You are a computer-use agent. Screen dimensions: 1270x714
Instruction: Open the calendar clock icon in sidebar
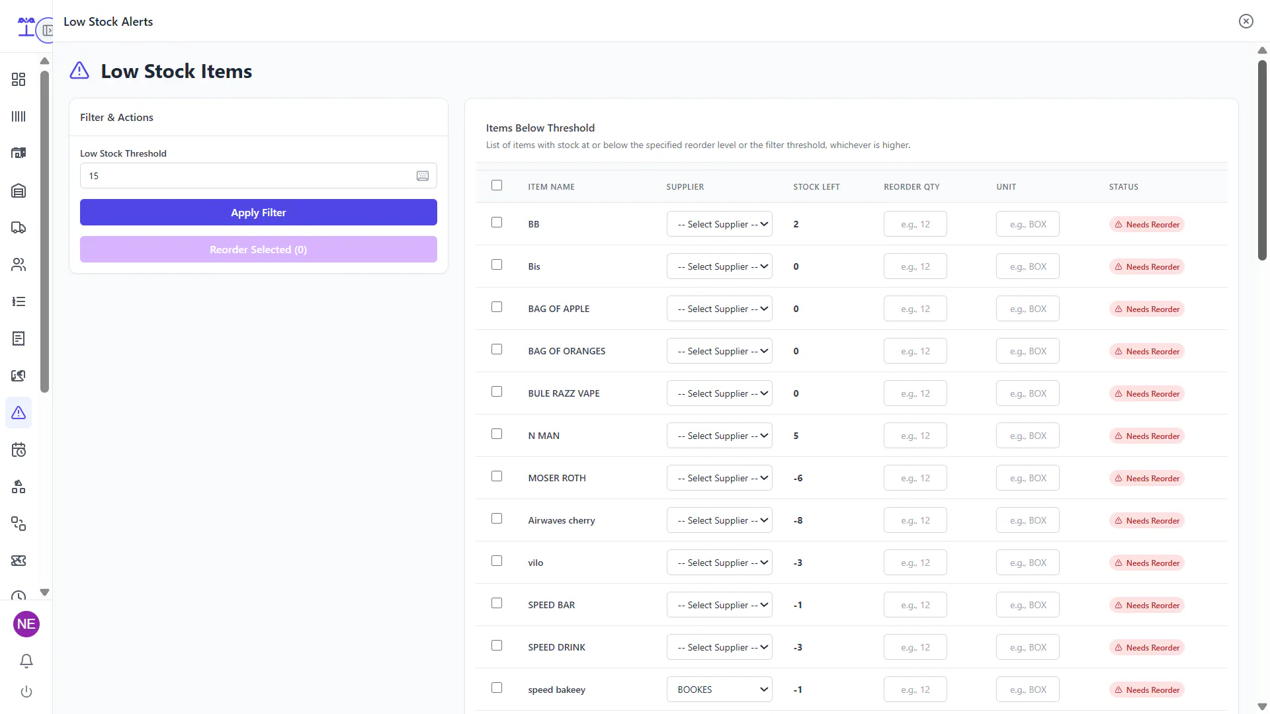coord(19,450)
